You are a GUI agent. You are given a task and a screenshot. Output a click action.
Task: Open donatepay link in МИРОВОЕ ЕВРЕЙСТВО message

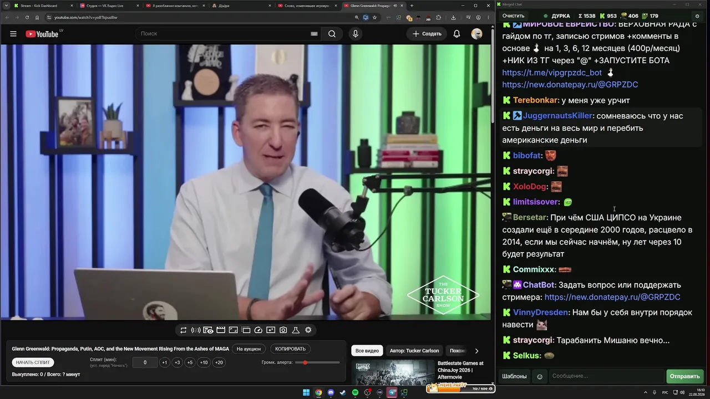coord(570,85)
